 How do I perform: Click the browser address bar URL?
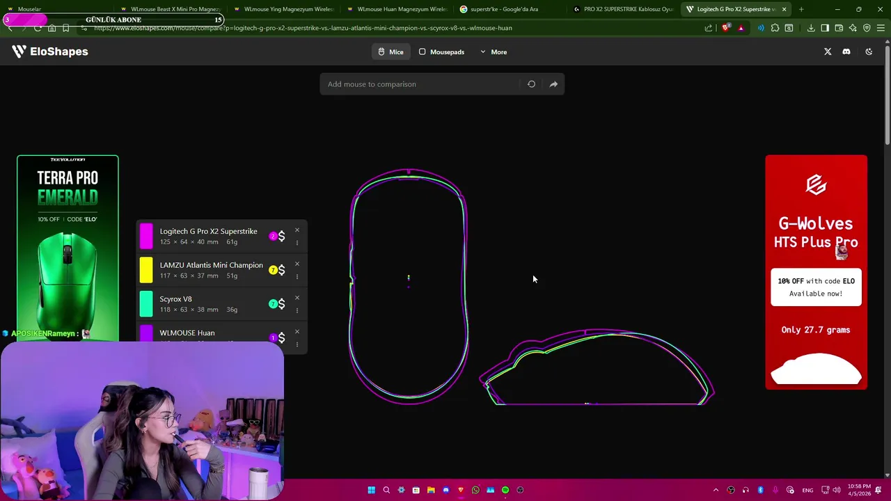click(x=303, y=28)
